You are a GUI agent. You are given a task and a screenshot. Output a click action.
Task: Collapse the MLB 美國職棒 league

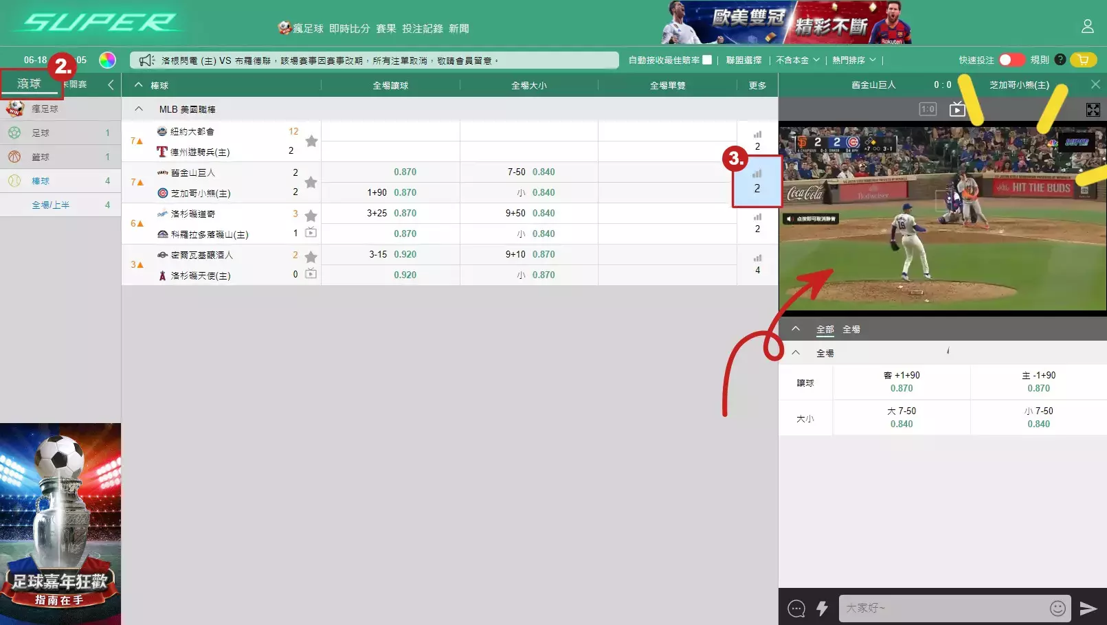click(x=139, y=109)
